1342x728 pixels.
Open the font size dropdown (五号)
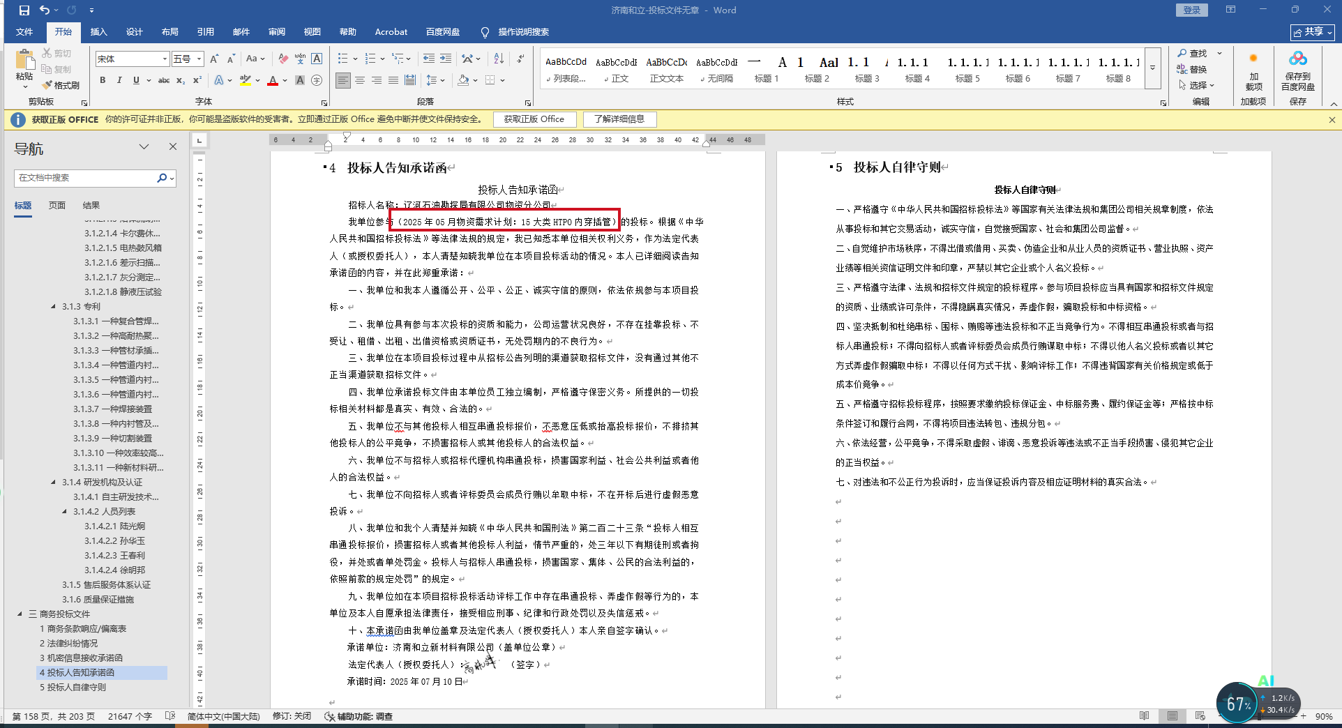pos(199,59)
